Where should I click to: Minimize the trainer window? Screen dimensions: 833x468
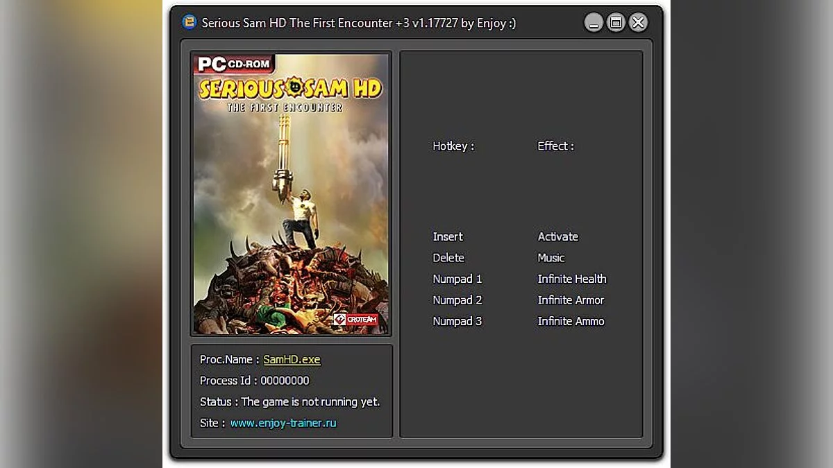594,23
